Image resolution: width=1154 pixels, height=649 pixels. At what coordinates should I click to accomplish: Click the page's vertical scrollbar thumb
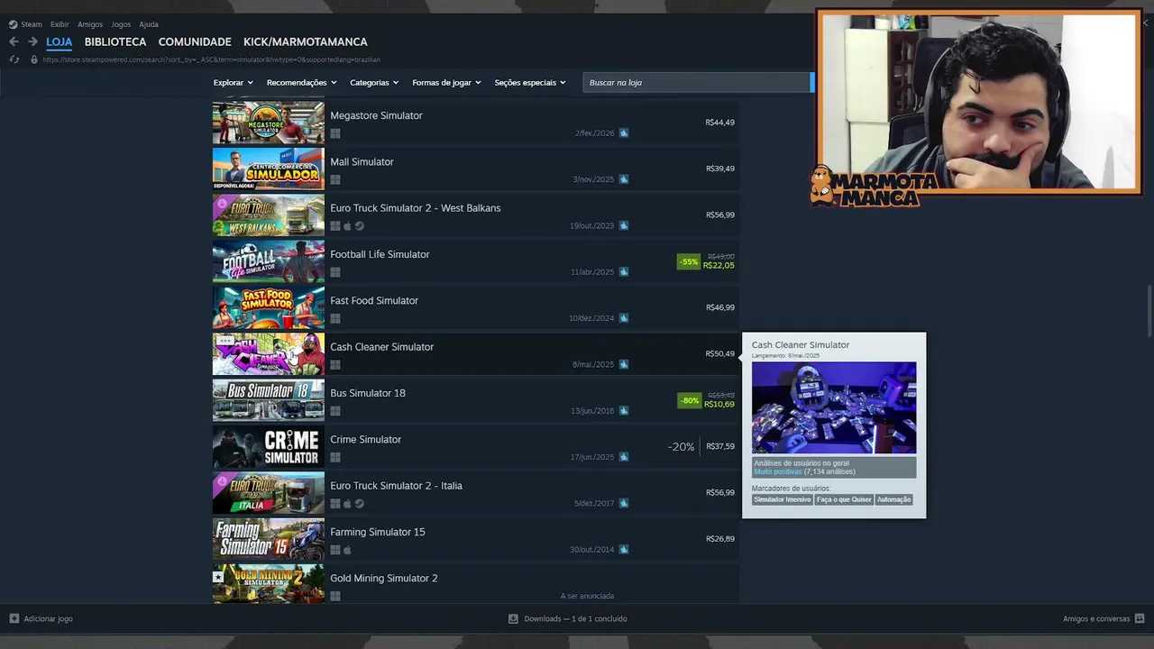tap(1149, 309)
